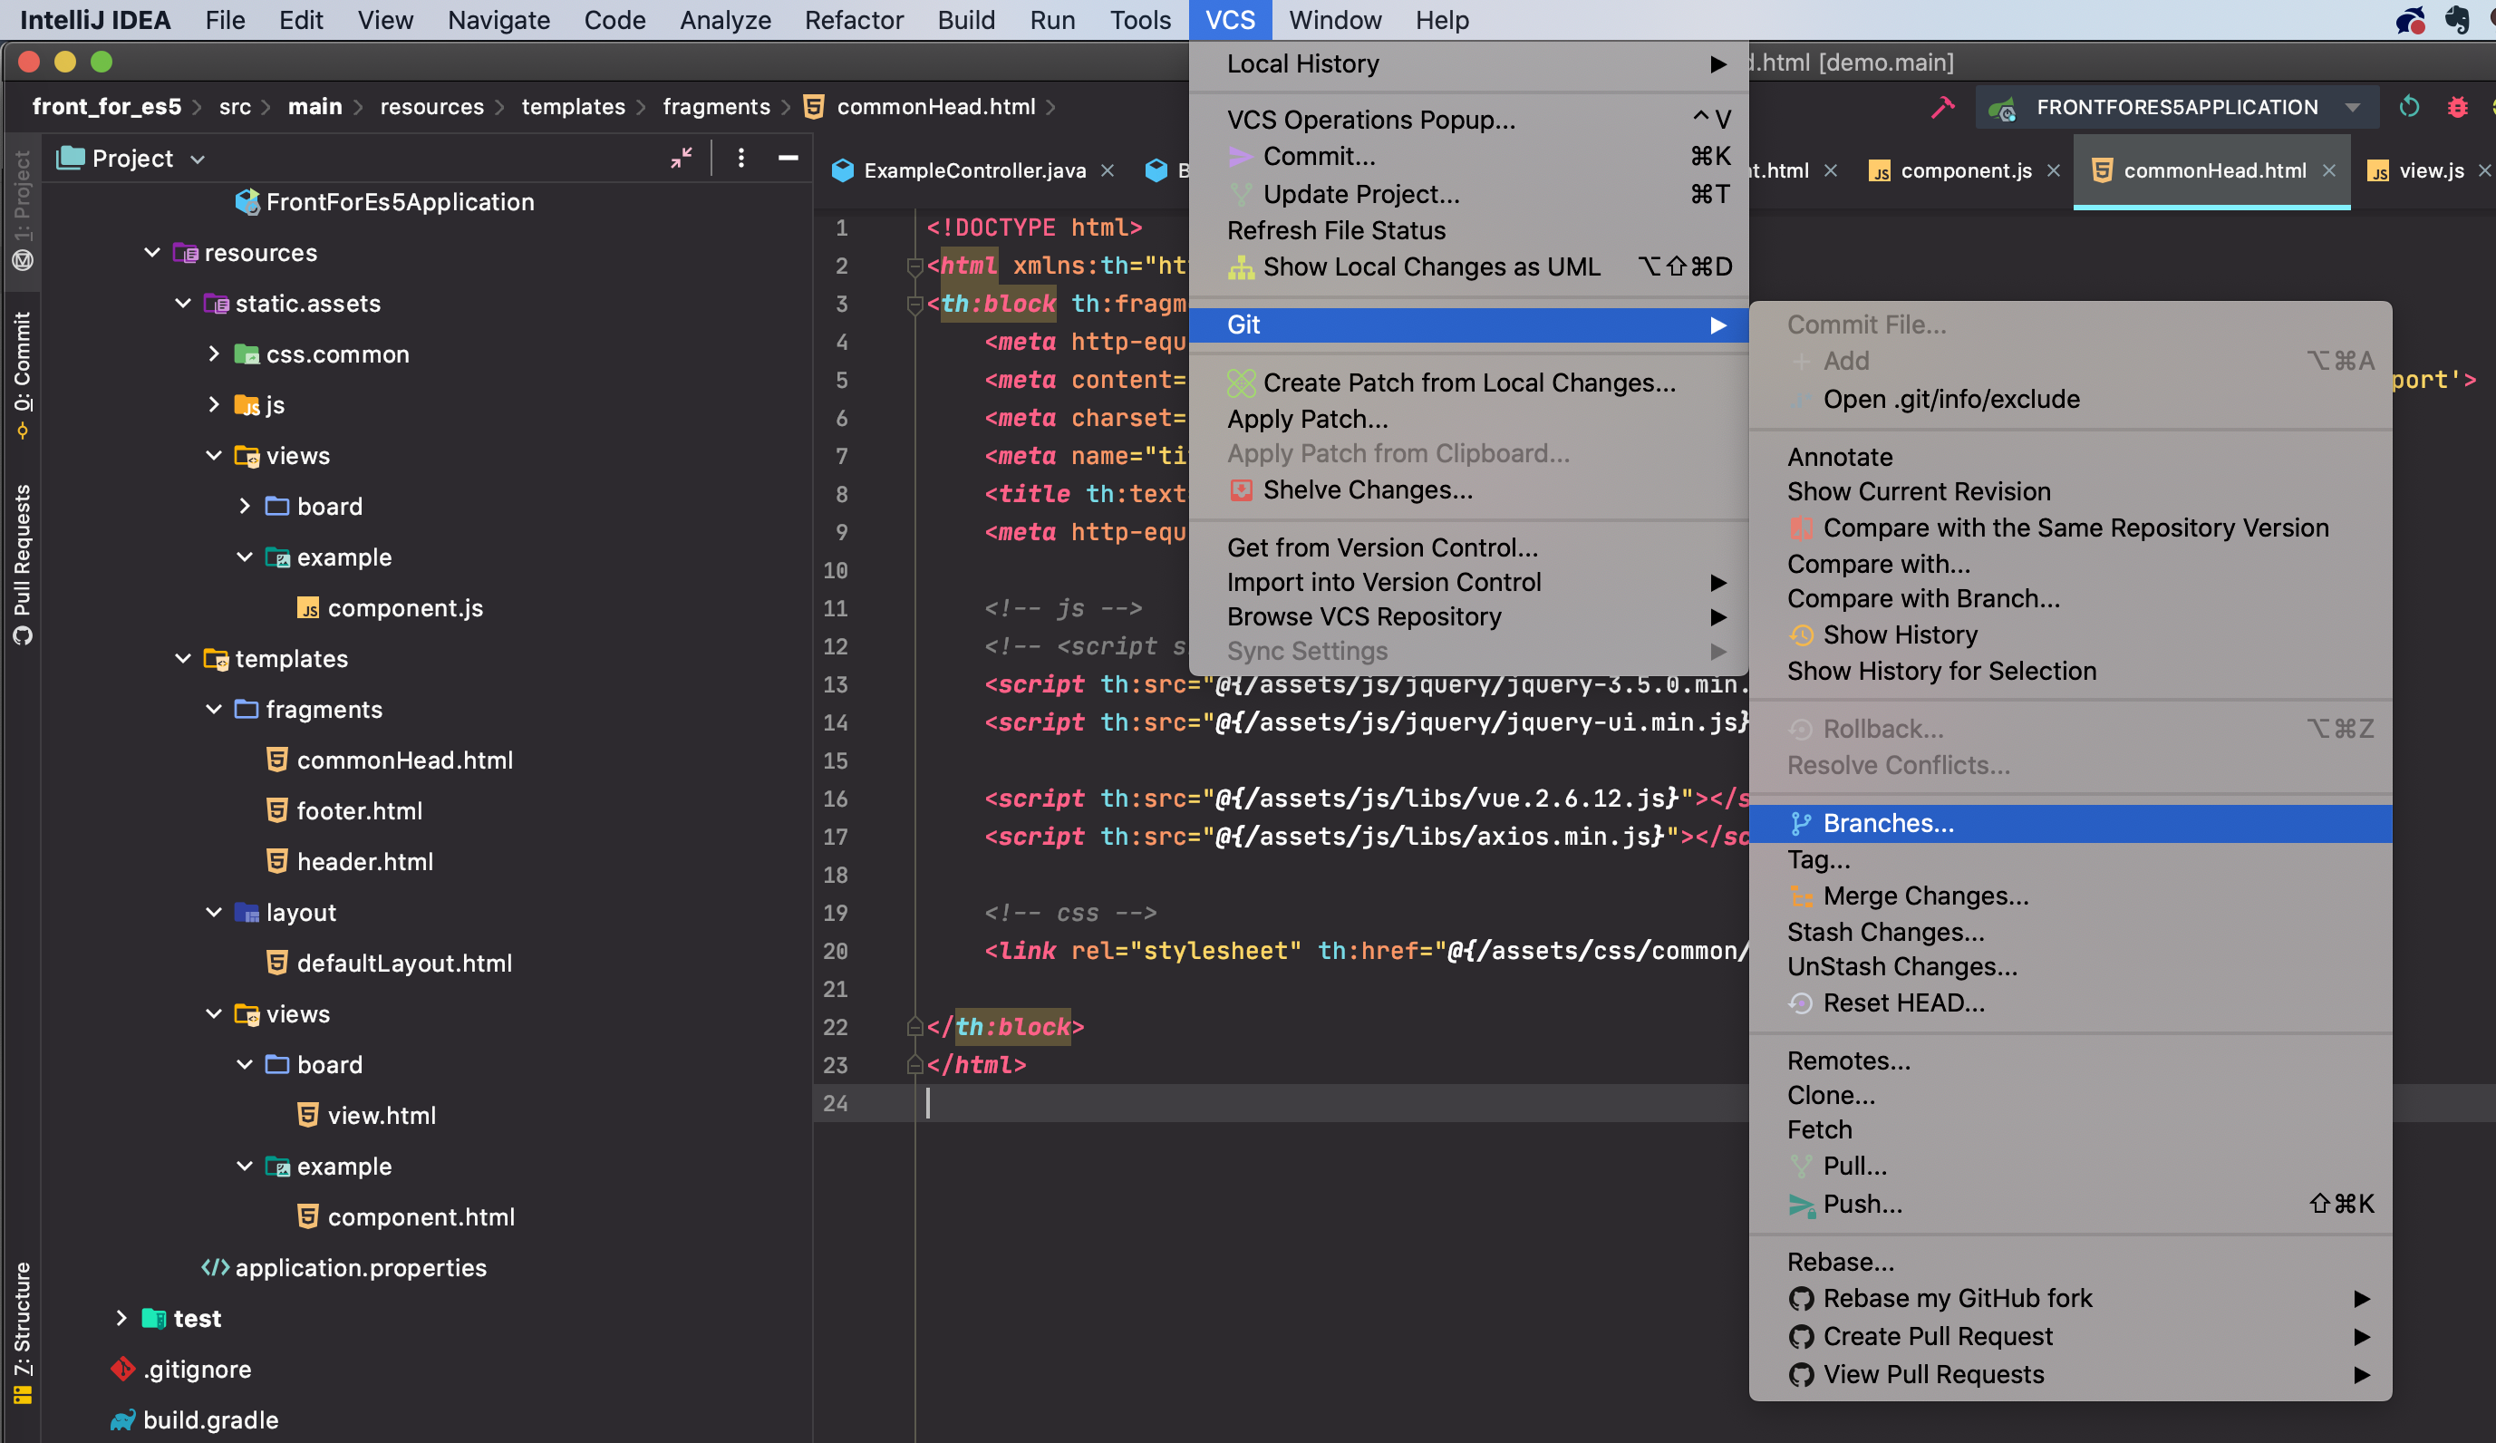Collapse templates folder

pos(183,659)
